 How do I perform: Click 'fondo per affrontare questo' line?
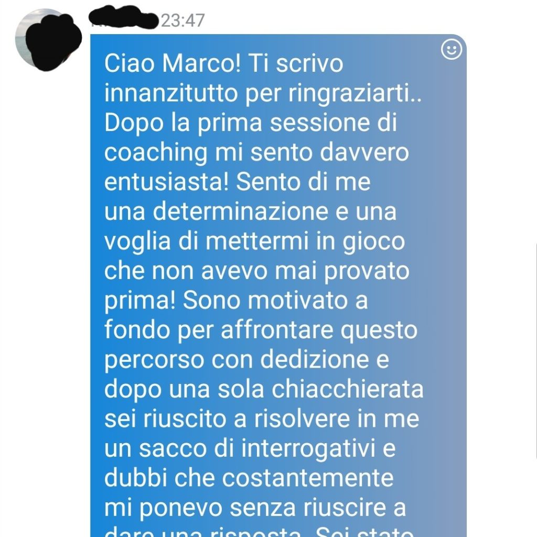click(x=261, y=330)
